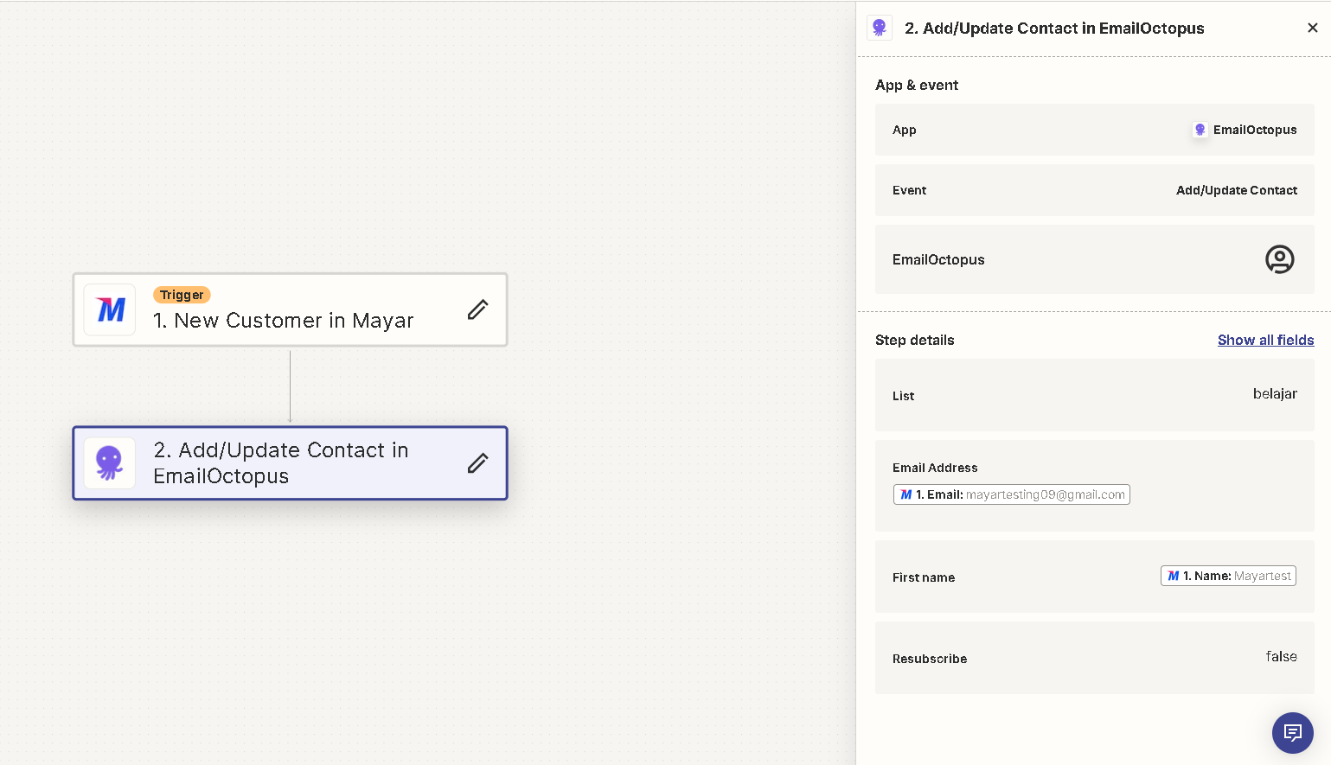Open the Show all fields link
The width and height of the screenshot is (1331, 765).
[1265, 340]
